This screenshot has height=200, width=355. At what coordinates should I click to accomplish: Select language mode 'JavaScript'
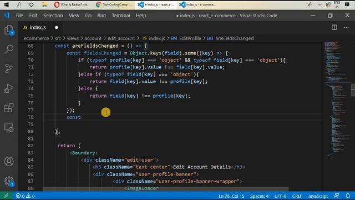click(318, 196)
